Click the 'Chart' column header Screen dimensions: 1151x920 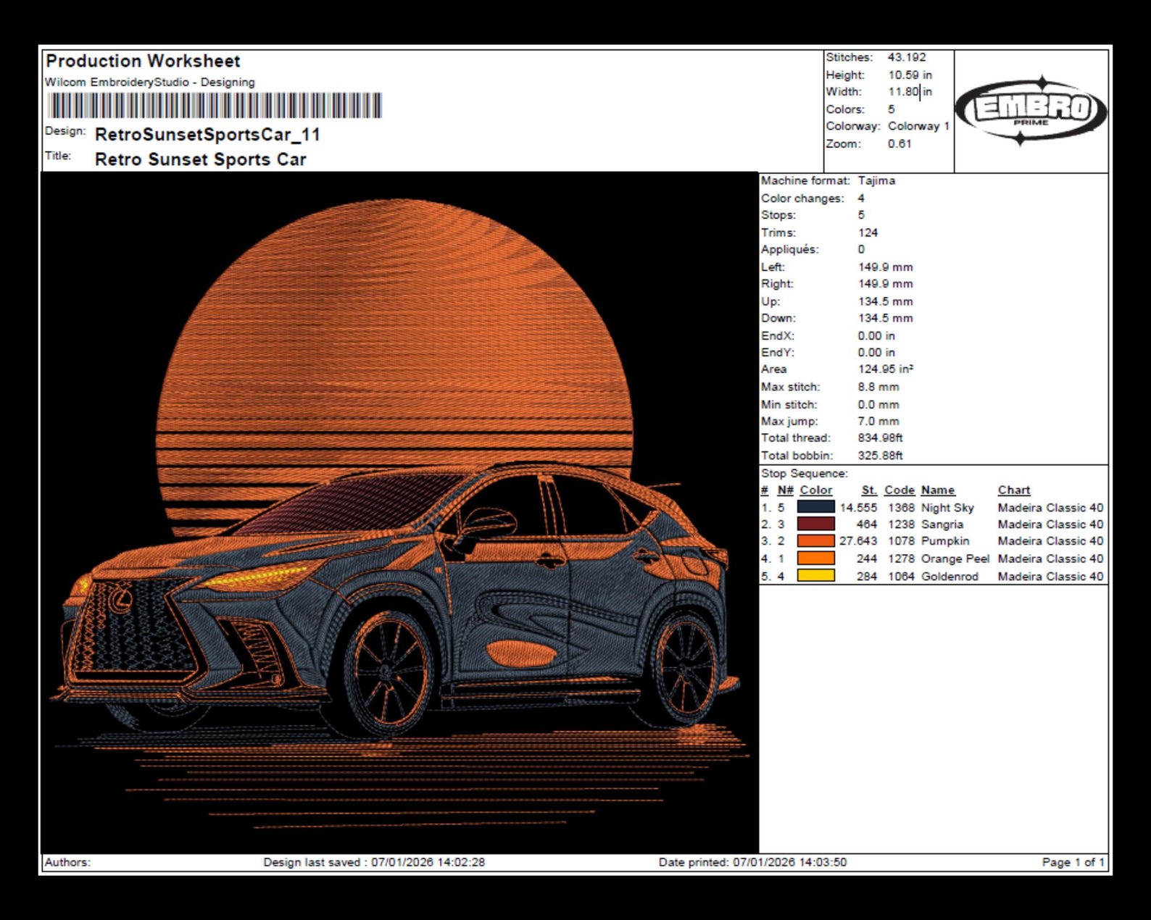click(1013, 490)
